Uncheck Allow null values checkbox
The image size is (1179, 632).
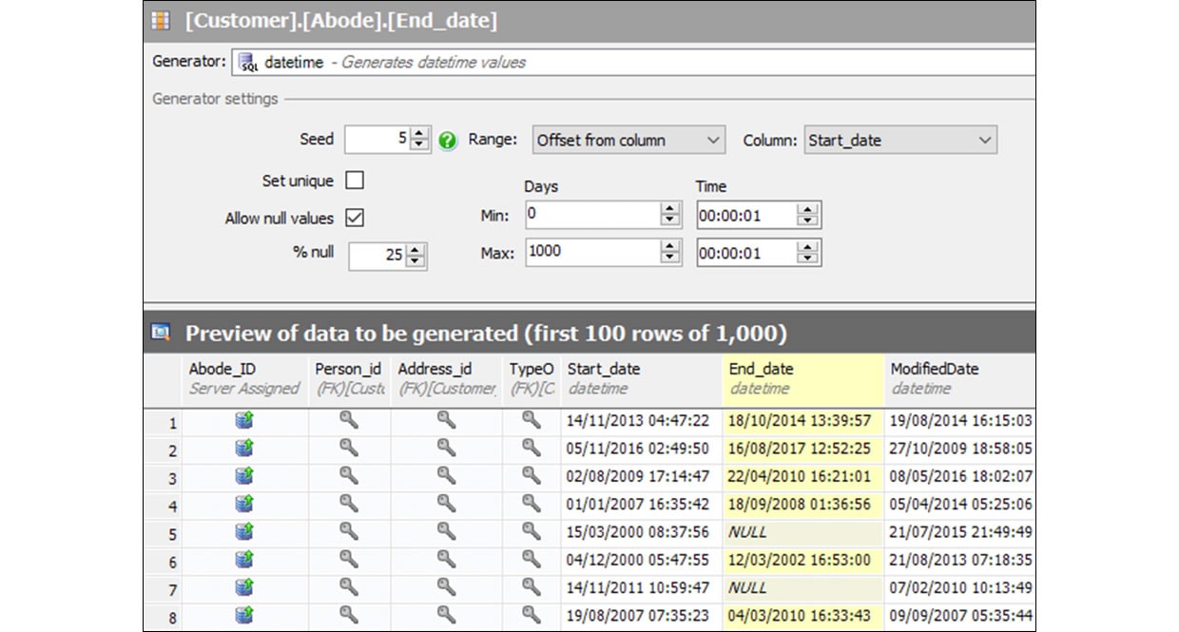point(355,218)
